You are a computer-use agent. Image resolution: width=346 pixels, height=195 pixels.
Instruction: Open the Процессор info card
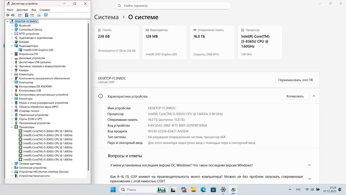click(260, 42)
